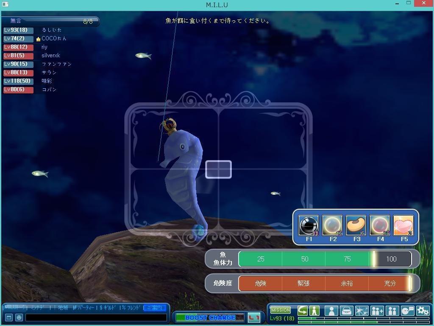434x326 pixels.
Task: Use the F5 pink heart item
Action: click(403, 225)
